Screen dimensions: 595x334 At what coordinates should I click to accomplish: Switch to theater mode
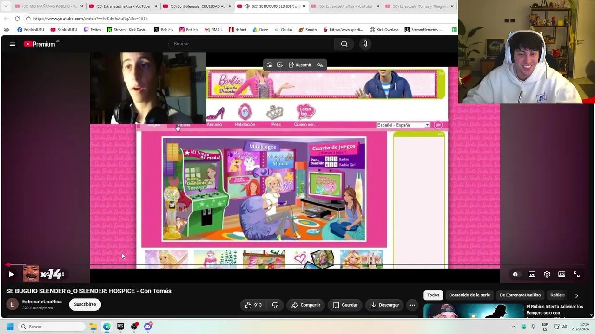pyautogui.click(x=562, y=274)
